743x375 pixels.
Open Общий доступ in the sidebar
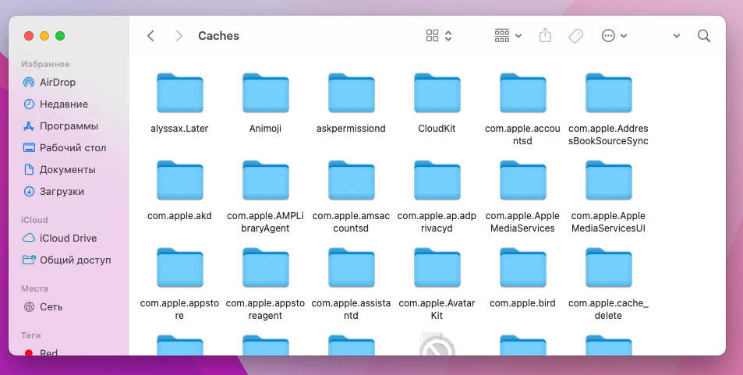coord(69,260)
